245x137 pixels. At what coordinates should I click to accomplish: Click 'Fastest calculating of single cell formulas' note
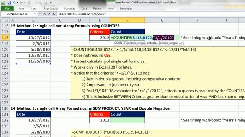click(108, 61)
